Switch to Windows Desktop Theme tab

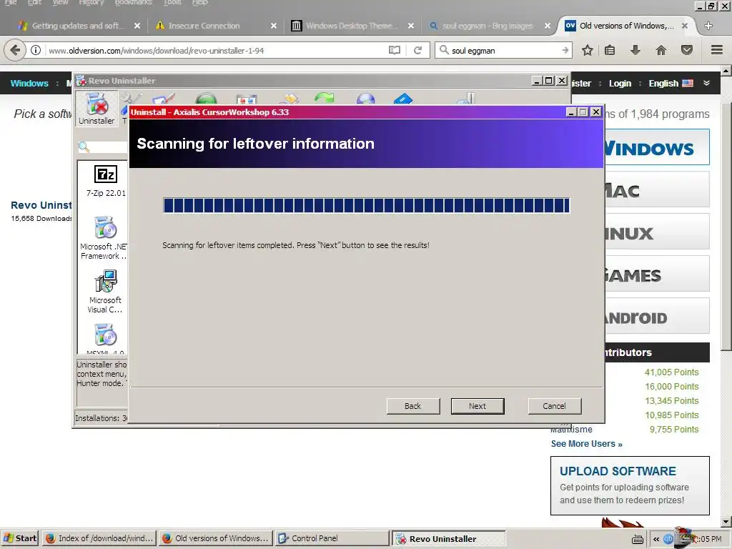352,26
